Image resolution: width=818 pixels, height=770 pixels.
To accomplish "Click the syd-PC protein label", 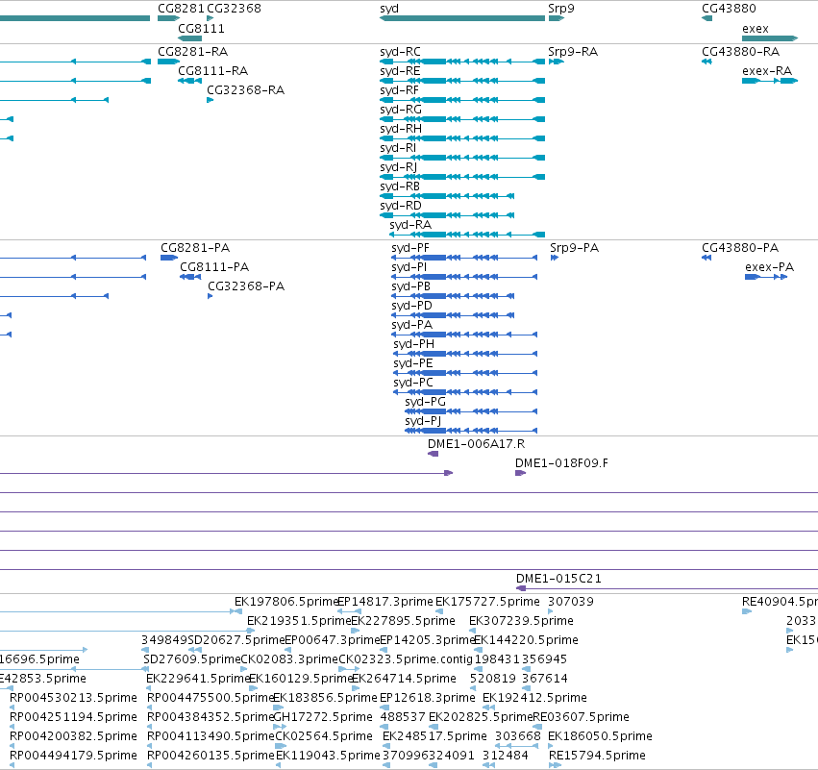I will 413,384.
